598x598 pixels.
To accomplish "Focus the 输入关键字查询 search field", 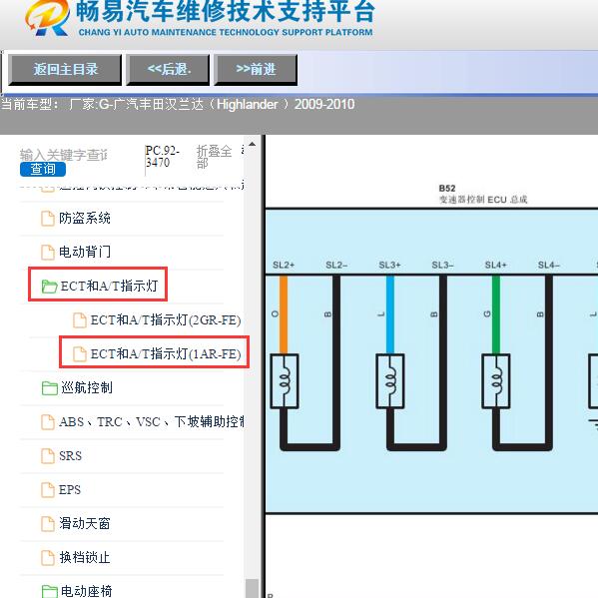I will pyautogui.click(x=64, y=155).
